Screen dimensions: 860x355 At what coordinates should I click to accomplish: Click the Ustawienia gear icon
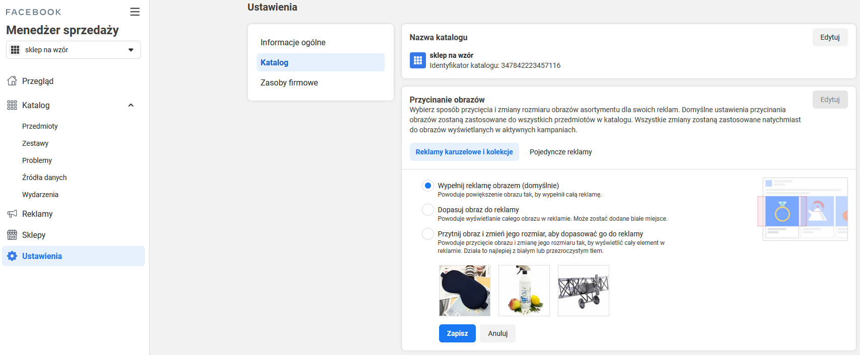pyautogui.click(x=12, y=256)
